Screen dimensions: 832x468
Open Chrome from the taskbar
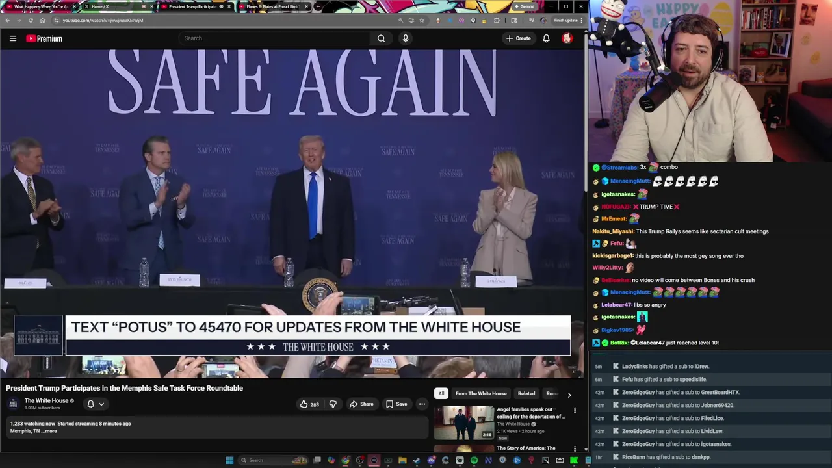pos(345,460)
